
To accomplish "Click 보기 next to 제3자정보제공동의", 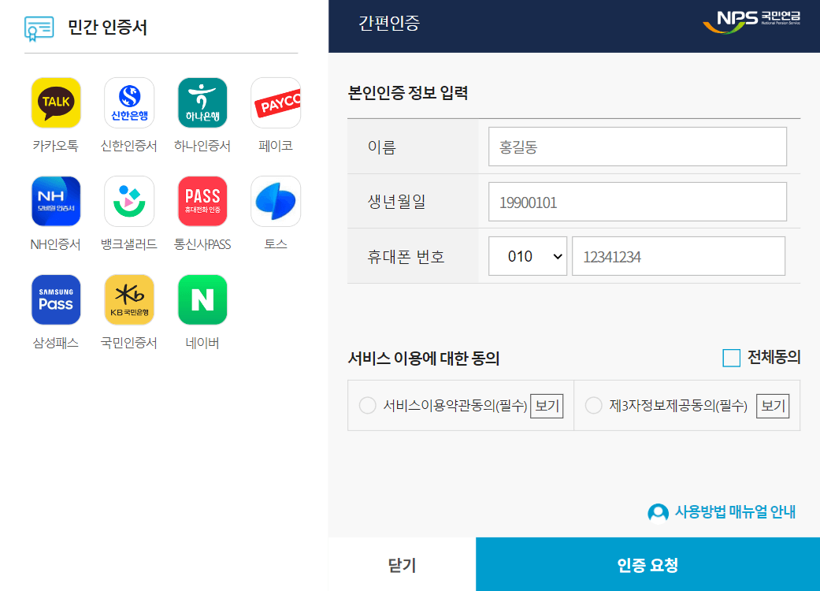I will pyautogui.click(x=772, y=405).
